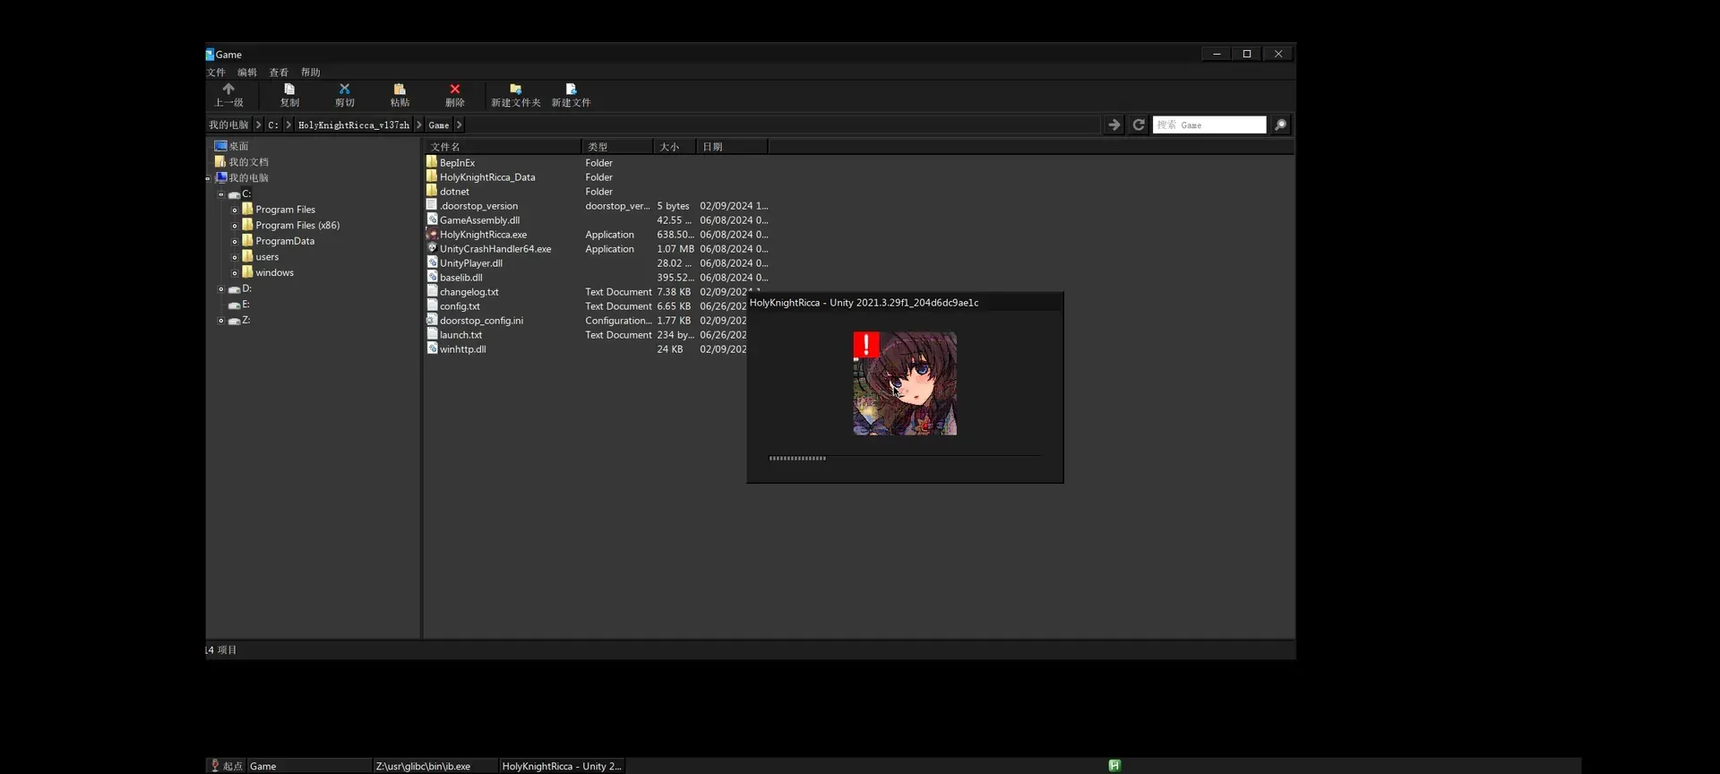Click chevron after HolyKnightRicca_v137zh breadcrumb
Screen dimensions: 1720x774
[x=418, y=125]
